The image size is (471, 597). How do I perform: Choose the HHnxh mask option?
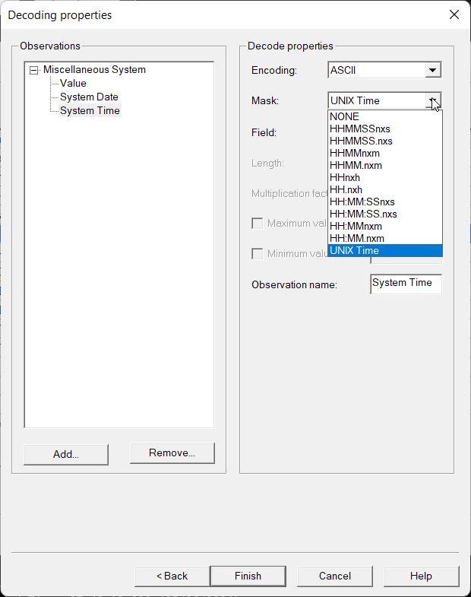click(384, 177)
